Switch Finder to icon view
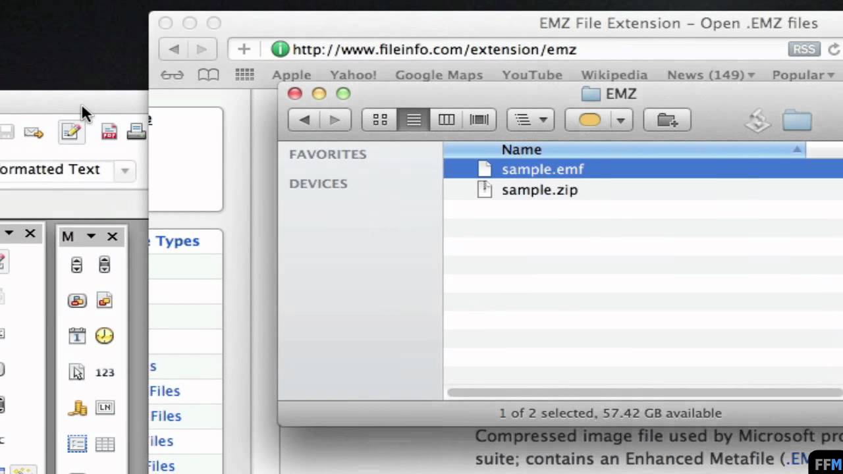843x474 pixels. [x=380, y=120]
